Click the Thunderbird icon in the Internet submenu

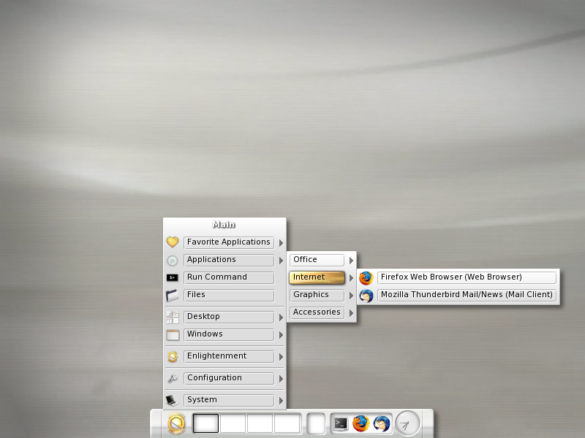pyautogui.click(x=366, y=296)
